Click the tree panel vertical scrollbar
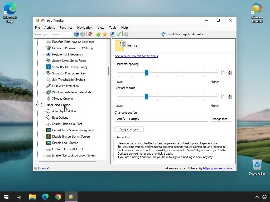270x202 pixels. coord(108,70)
